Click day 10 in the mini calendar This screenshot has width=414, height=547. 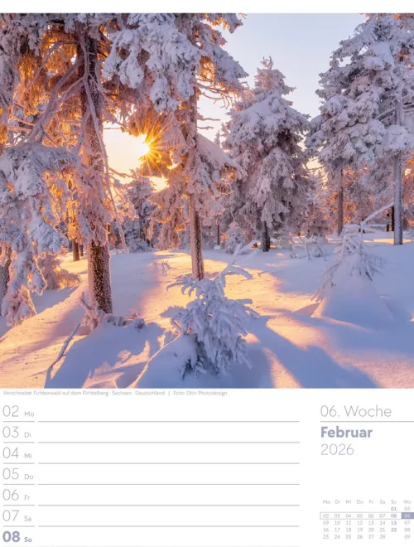337,523
